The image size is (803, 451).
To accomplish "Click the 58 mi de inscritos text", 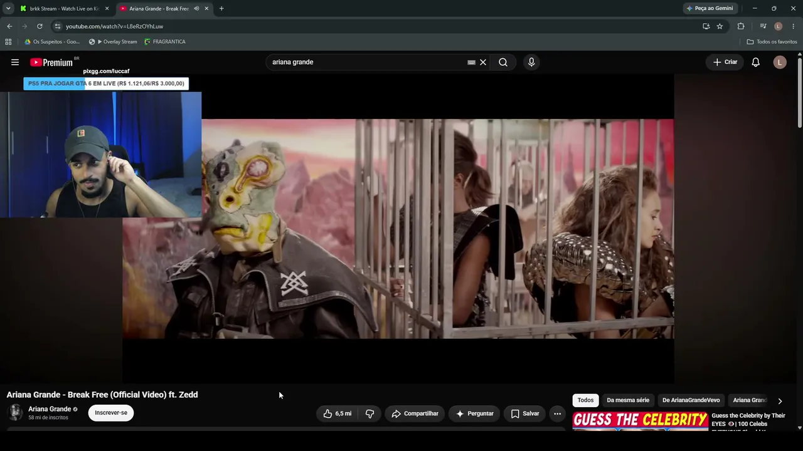I will pos(48,418).
